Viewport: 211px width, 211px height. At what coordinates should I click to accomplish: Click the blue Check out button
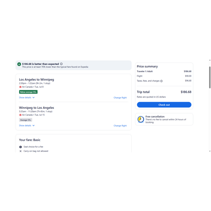pos(164,105)
